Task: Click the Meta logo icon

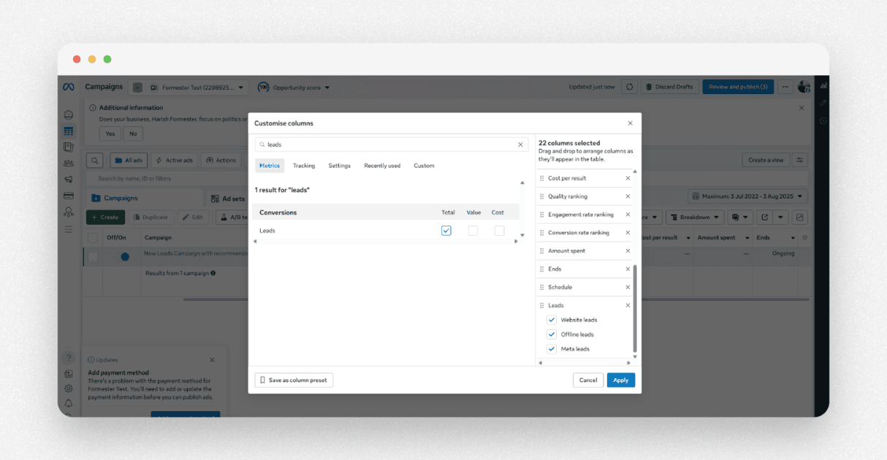Action: [68, 87]
